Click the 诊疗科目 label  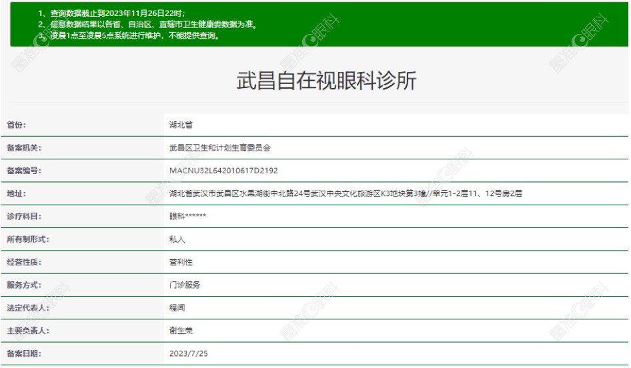tap(24, 217)
